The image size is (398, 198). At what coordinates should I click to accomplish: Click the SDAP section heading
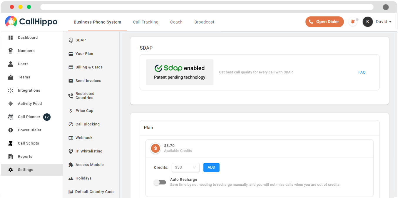pyautogui.click(x=146, y=48)
